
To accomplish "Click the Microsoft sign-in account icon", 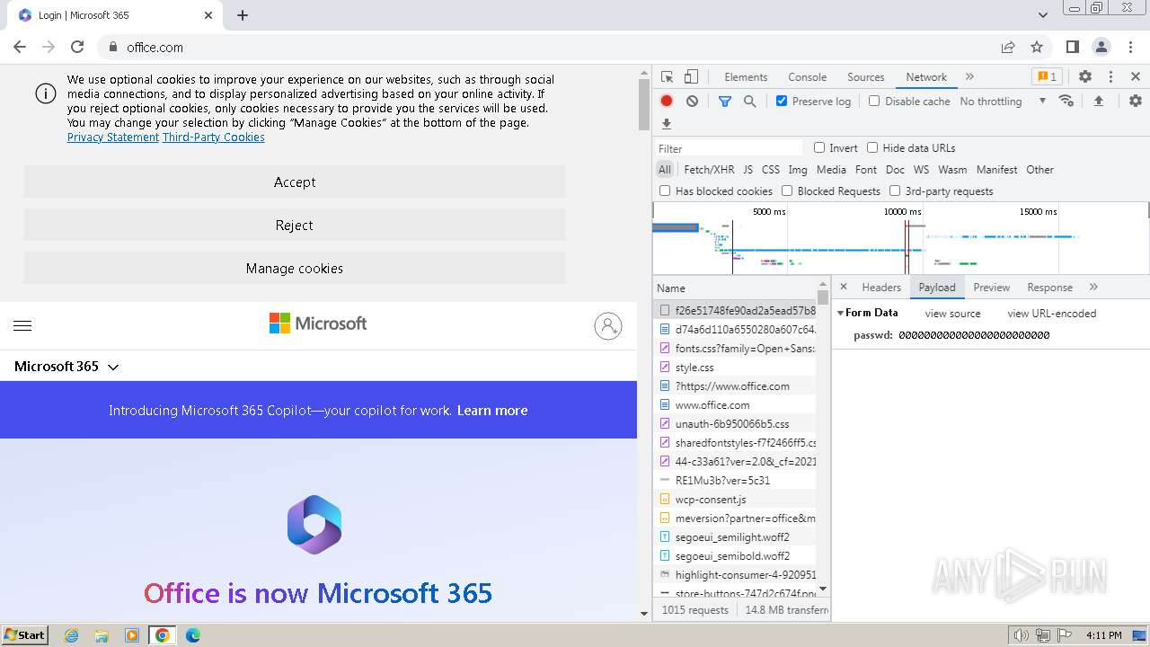I will tap(608, 325).
